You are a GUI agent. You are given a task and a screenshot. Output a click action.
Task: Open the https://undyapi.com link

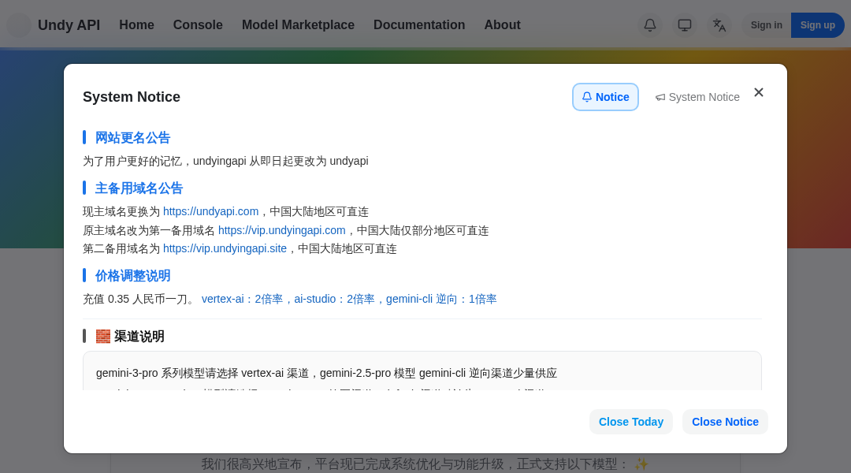(210, 211)
